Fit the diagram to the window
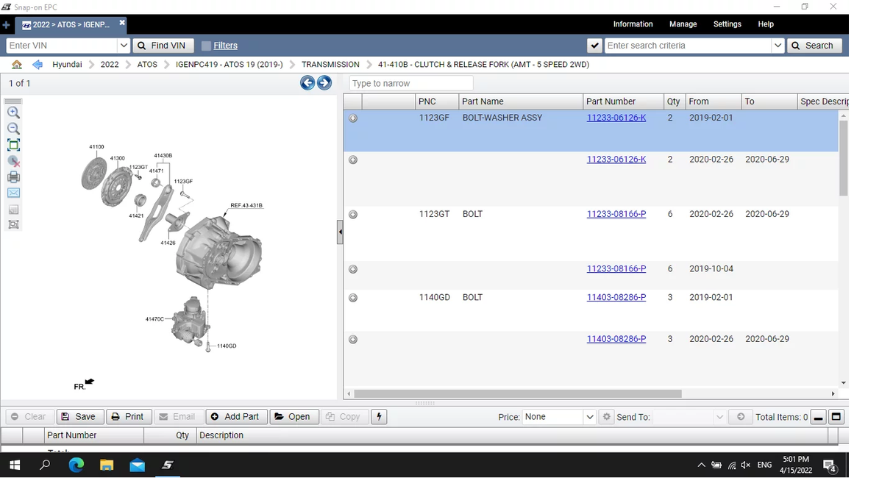 [13, 145]
